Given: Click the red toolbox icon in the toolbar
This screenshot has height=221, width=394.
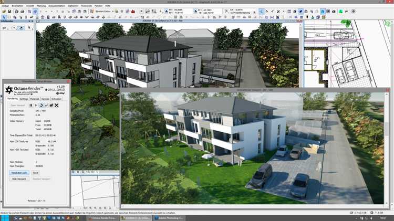Looking at the screenshot, I should coord(133,12).
